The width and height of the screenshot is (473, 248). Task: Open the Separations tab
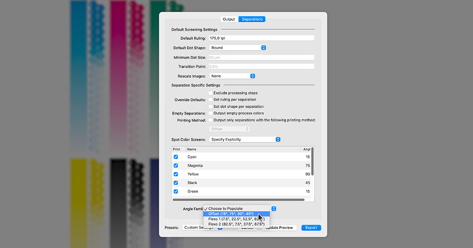point(252,19)
